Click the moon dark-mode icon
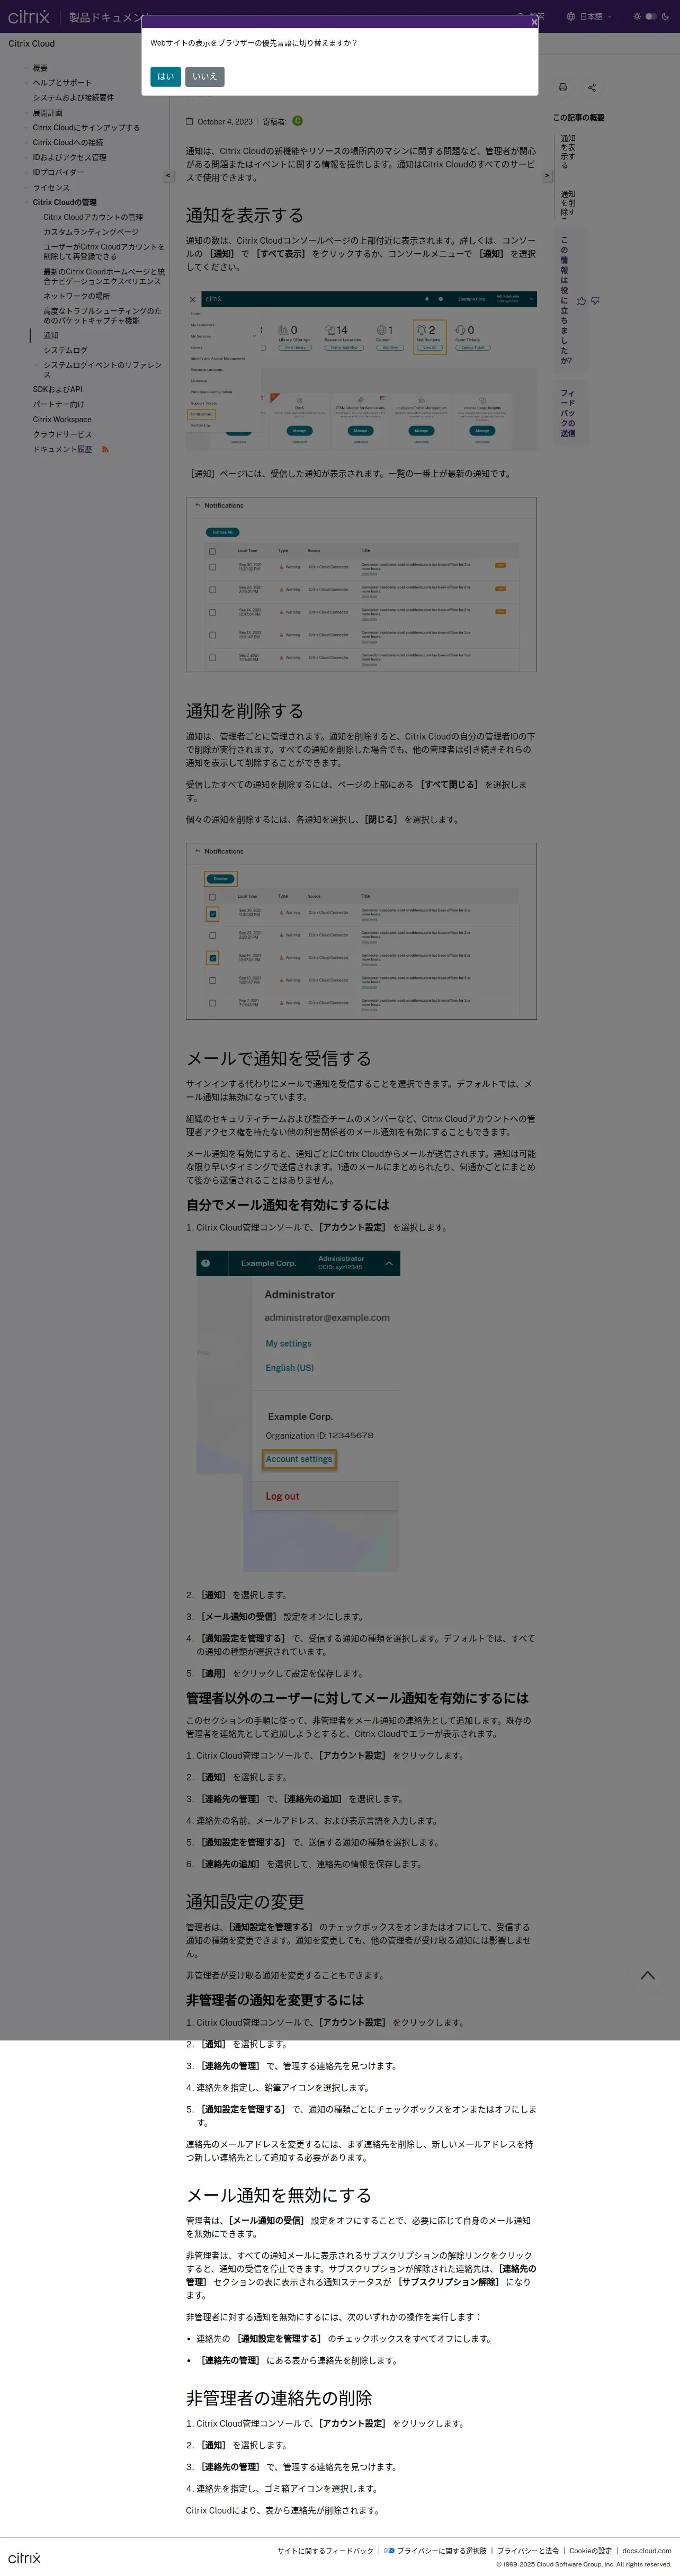The image size is (680, 2576). tap(665, 17)
